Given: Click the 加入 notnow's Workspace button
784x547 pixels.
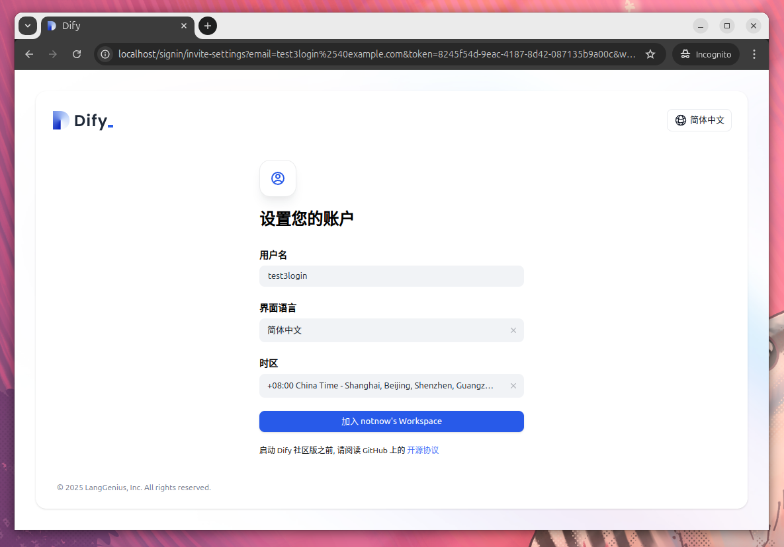Looking at the screenshot, I should pos(391,421).
